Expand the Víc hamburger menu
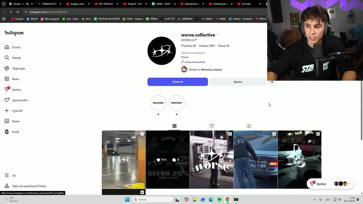 10,176
